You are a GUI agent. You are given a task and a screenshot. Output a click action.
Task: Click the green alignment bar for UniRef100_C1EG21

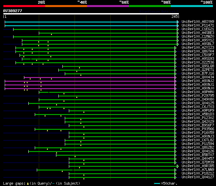(95, 29)
